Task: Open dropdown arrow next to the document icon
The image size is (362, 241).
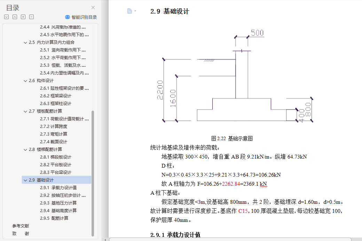Action: click(135, 11)
